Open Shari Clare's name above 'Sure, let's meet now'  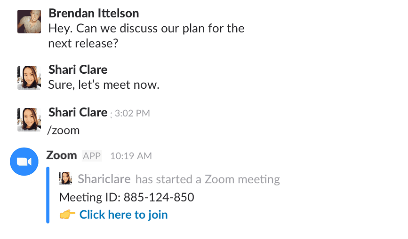pyautogui.click(x=78, y=69)
